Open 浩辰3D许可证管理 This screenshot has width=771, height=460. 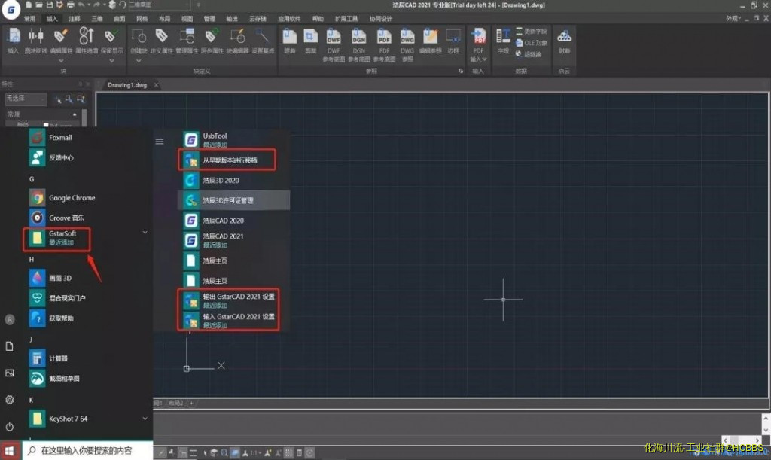click(227, 201)
